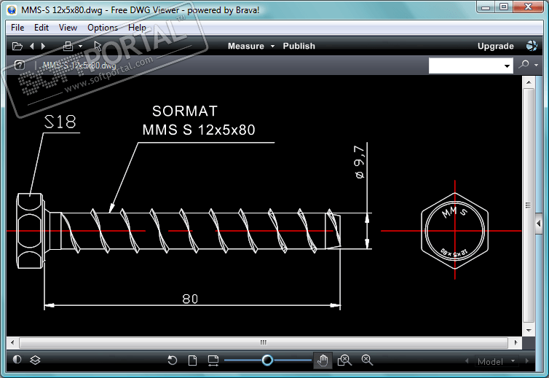Click the print icon
Screen dimensions: 549x378
[68, 46]
